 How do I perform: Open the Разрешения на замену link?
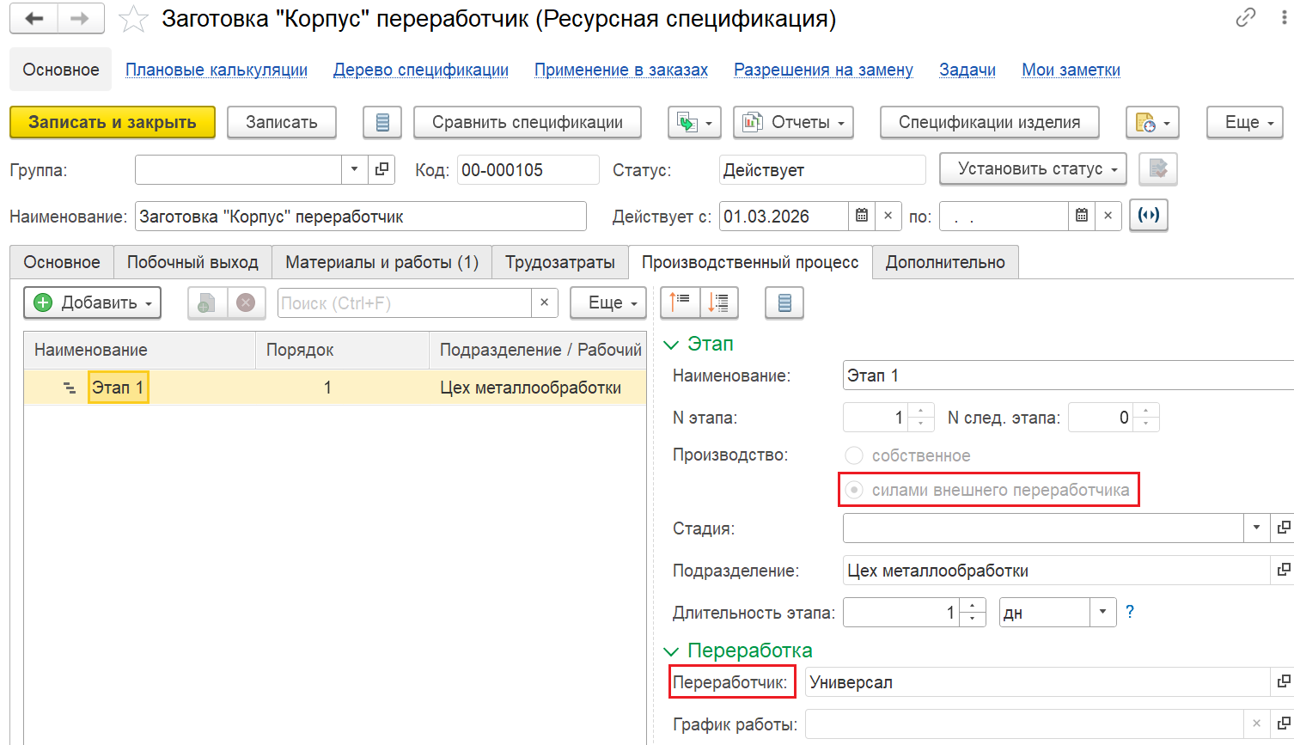[x=823, y=70]
